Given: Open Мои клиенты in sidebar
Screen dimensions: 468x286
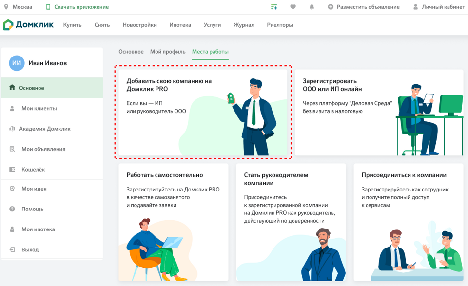Looking at the screenshot, I should pyautogui.click(x=52, y=108).
